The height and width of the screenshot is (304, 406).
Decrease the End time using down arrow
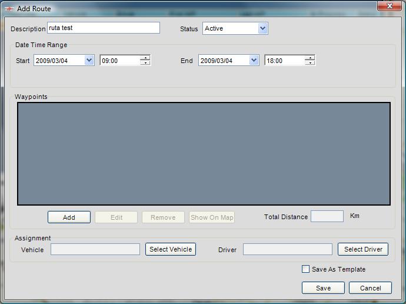point(310,62)
